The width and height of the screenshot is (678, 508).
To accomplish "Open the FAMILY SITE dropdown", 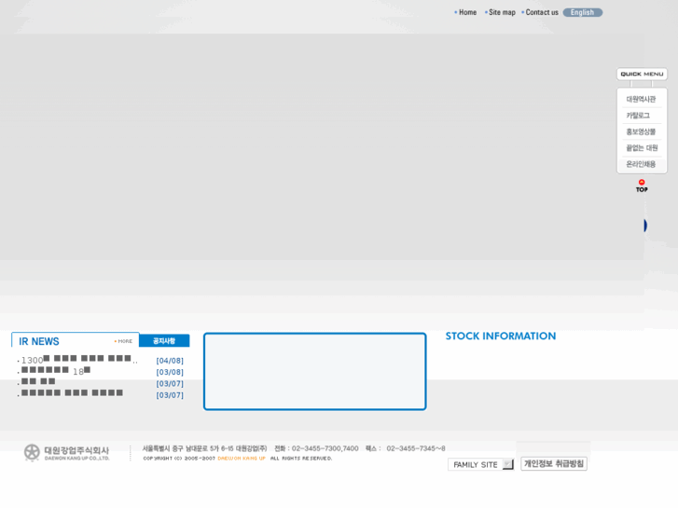I will pyautogui.click(x=480, y=464).
